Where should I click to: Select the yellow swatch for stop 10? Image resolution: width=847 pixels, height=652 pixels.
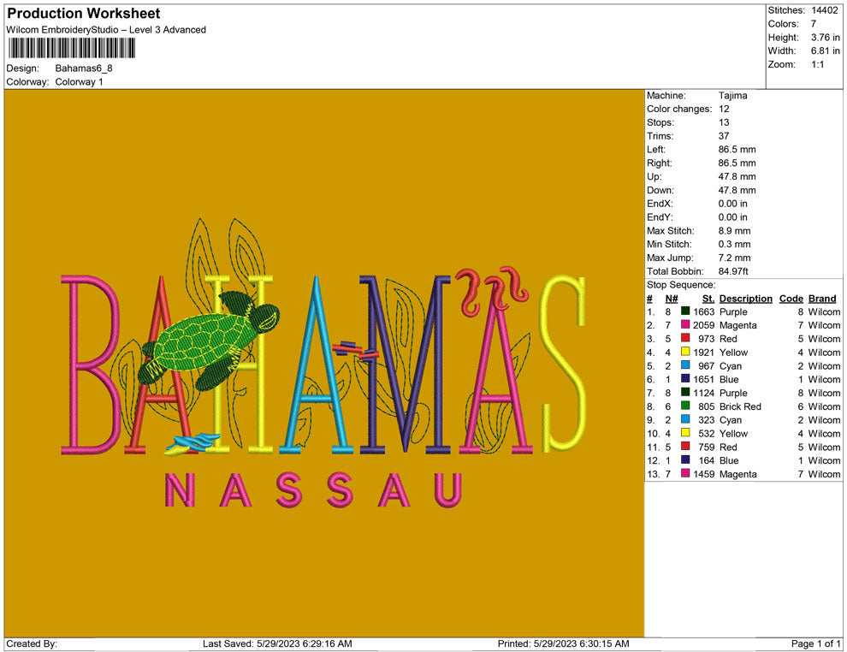point(685,434)
